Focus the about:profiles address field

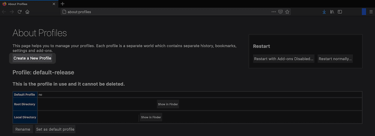point(167,12)
